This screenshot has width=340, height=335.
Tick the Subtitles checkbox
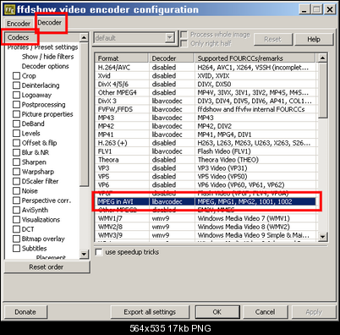17,249
